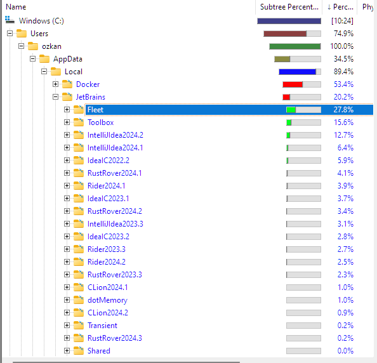Sort by Subtree Percentage column header
This screenshot has width=377, height=363.
pos(289,7)
